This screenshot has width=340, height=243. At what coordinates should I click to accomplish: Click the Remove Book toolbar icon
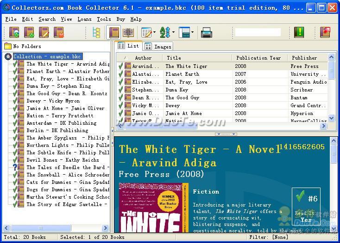pos(58,32)
